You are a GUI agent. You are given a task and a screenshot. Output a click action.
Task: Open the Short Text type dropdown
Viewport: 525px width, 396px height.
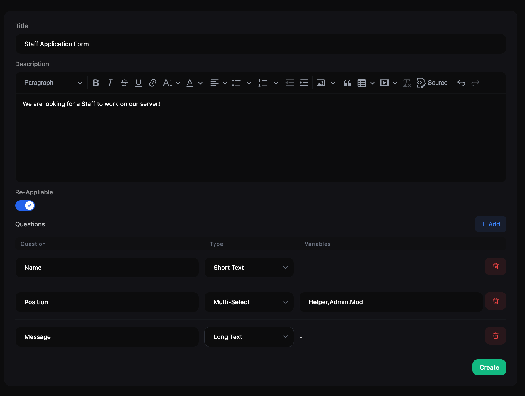(x=249, y=268)
